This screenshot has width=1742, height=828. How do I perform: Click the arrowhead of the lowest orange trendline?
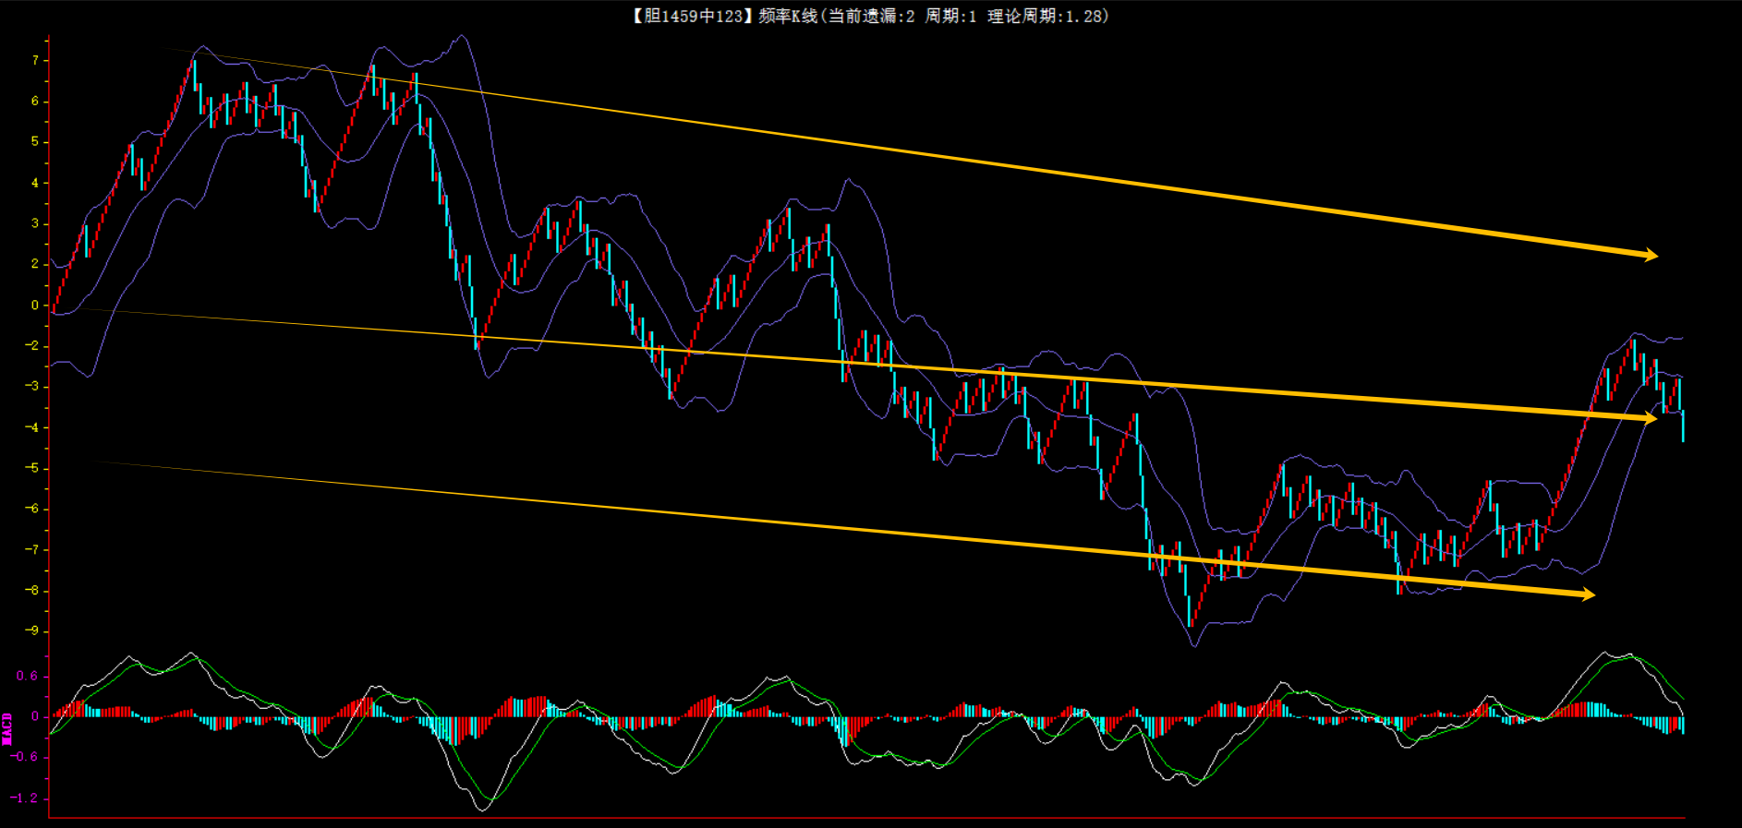[1588, 594]
